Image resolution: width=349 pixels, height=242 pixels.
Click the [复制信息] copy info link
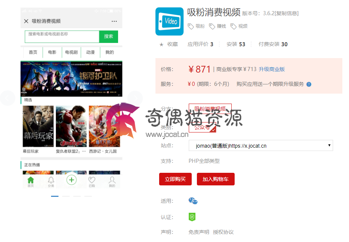(287, 13)
